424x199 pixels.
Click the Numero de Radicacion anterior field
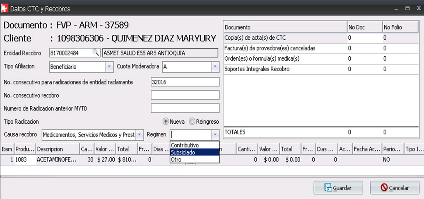[x=185, y=108]
